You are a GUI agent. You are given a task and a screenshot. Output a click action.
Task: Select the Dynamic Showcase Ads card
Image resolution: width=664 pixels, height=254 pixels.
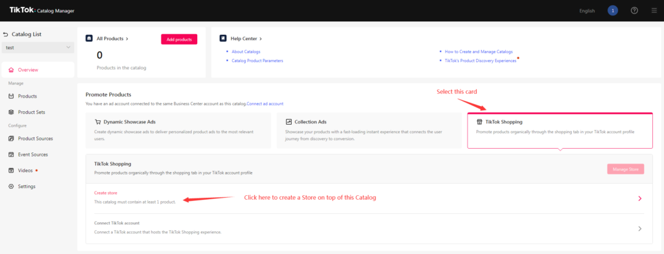pyautogui.click(x=178, y=131)
